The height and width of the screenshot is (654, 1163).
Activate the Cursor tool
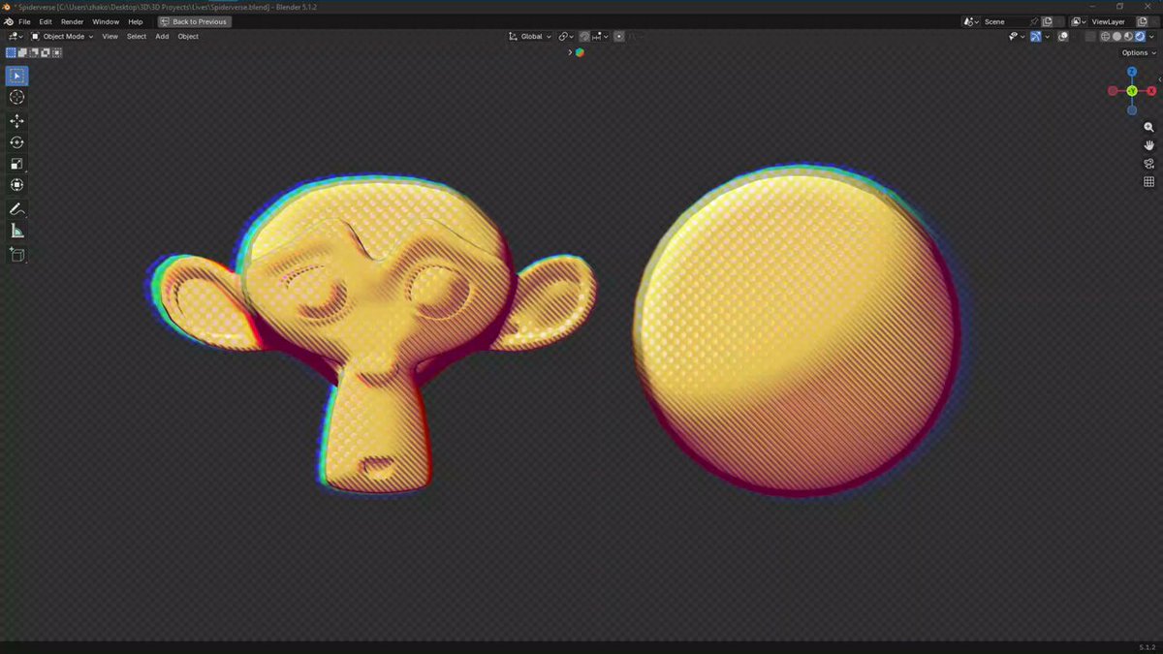16,97
